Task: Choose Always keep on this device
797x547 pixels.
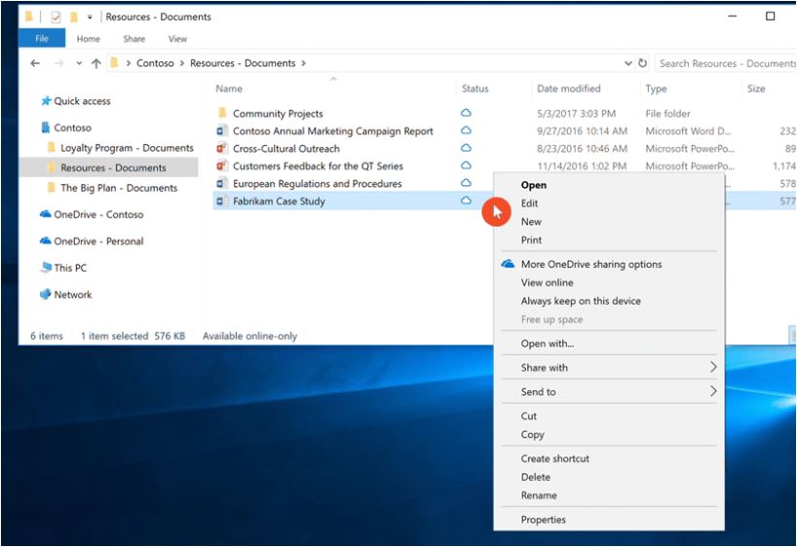Action: tap(581, 301)
